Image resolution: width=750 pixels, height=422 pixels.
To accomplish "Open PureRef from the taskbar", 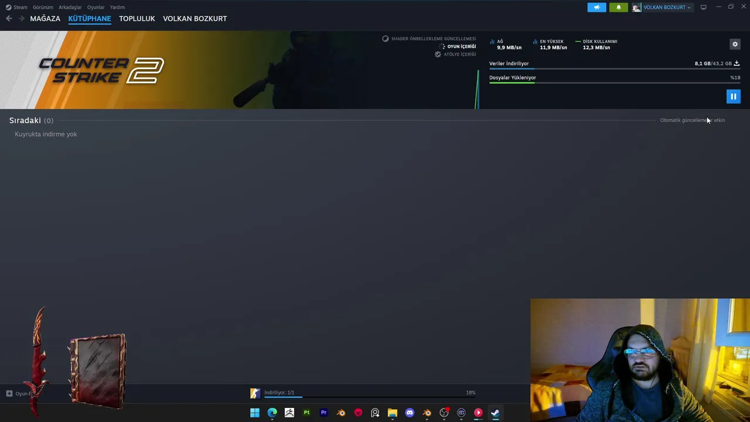I will (x=375, y=413).
